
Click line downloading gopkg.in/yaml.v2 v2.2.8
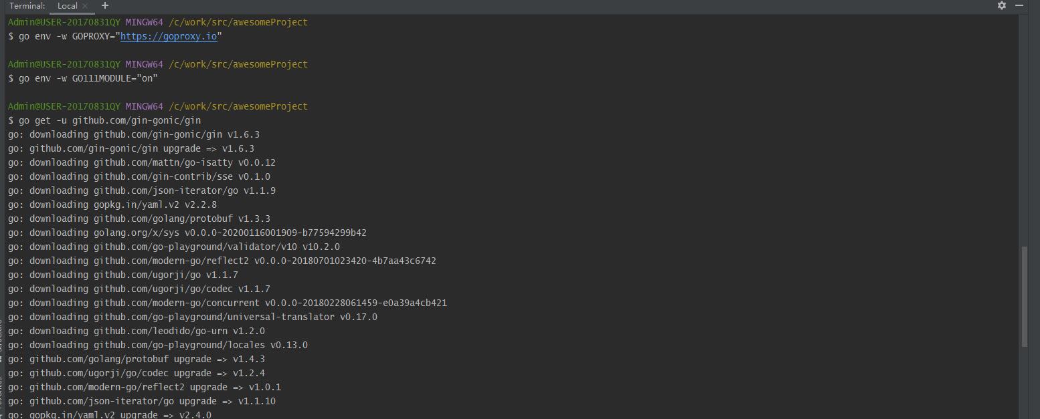click(x=112, y=204)
